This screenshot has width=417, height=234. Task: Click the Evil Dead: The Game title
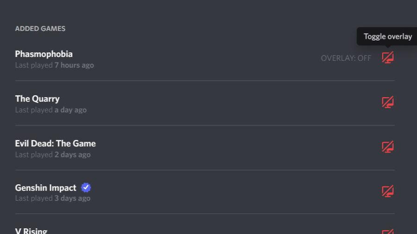(55, 143)
